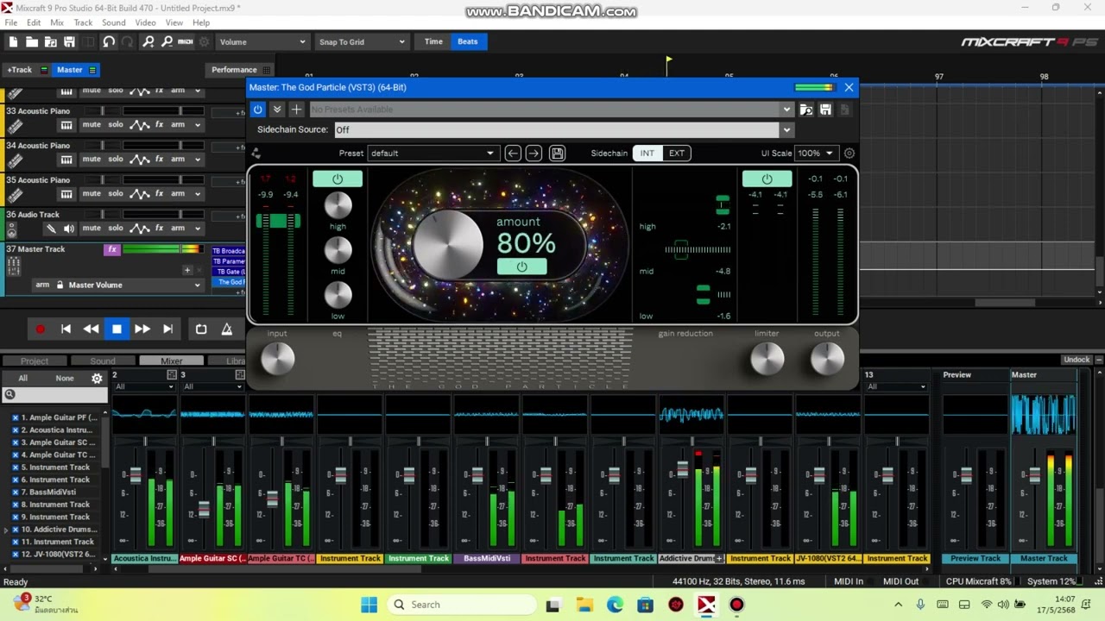Uncheck 12. JV-1080 in the mixer list

point(15,555)
